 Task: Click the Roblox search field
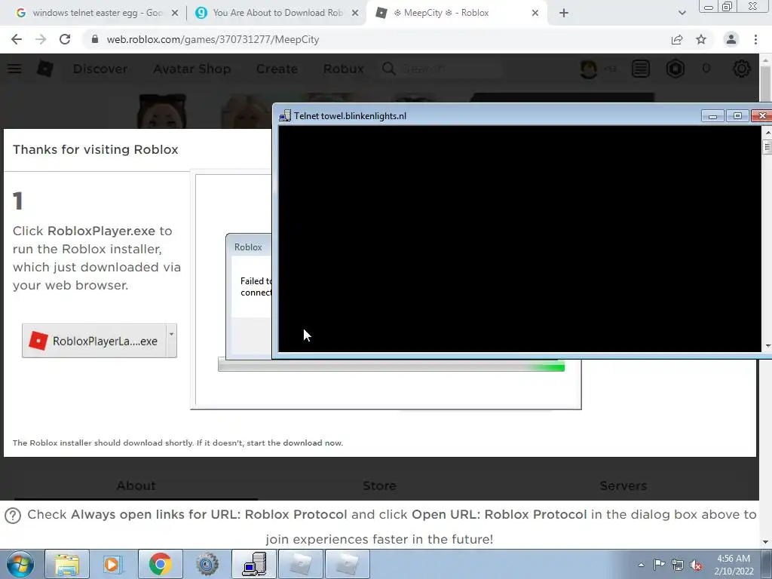[441, 69]
